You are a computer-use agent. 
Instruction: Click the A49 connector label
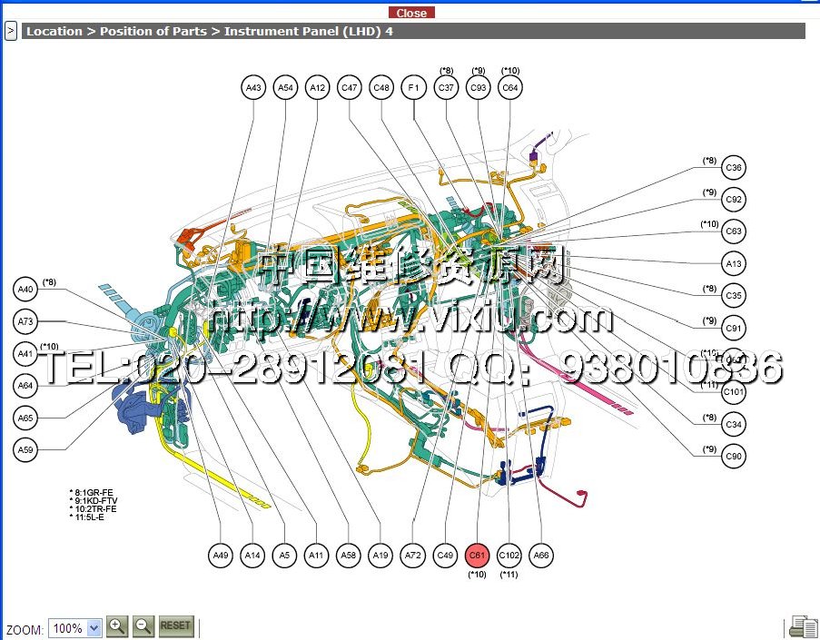(x=221, y=556)
